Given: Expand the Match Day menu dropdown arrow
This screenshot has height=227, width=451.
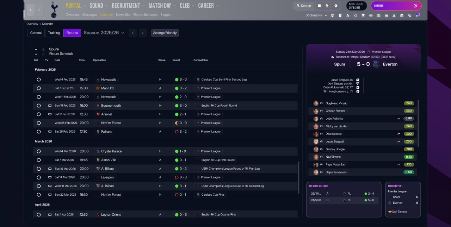Looking at the screenshot, I should click(175, 6).
